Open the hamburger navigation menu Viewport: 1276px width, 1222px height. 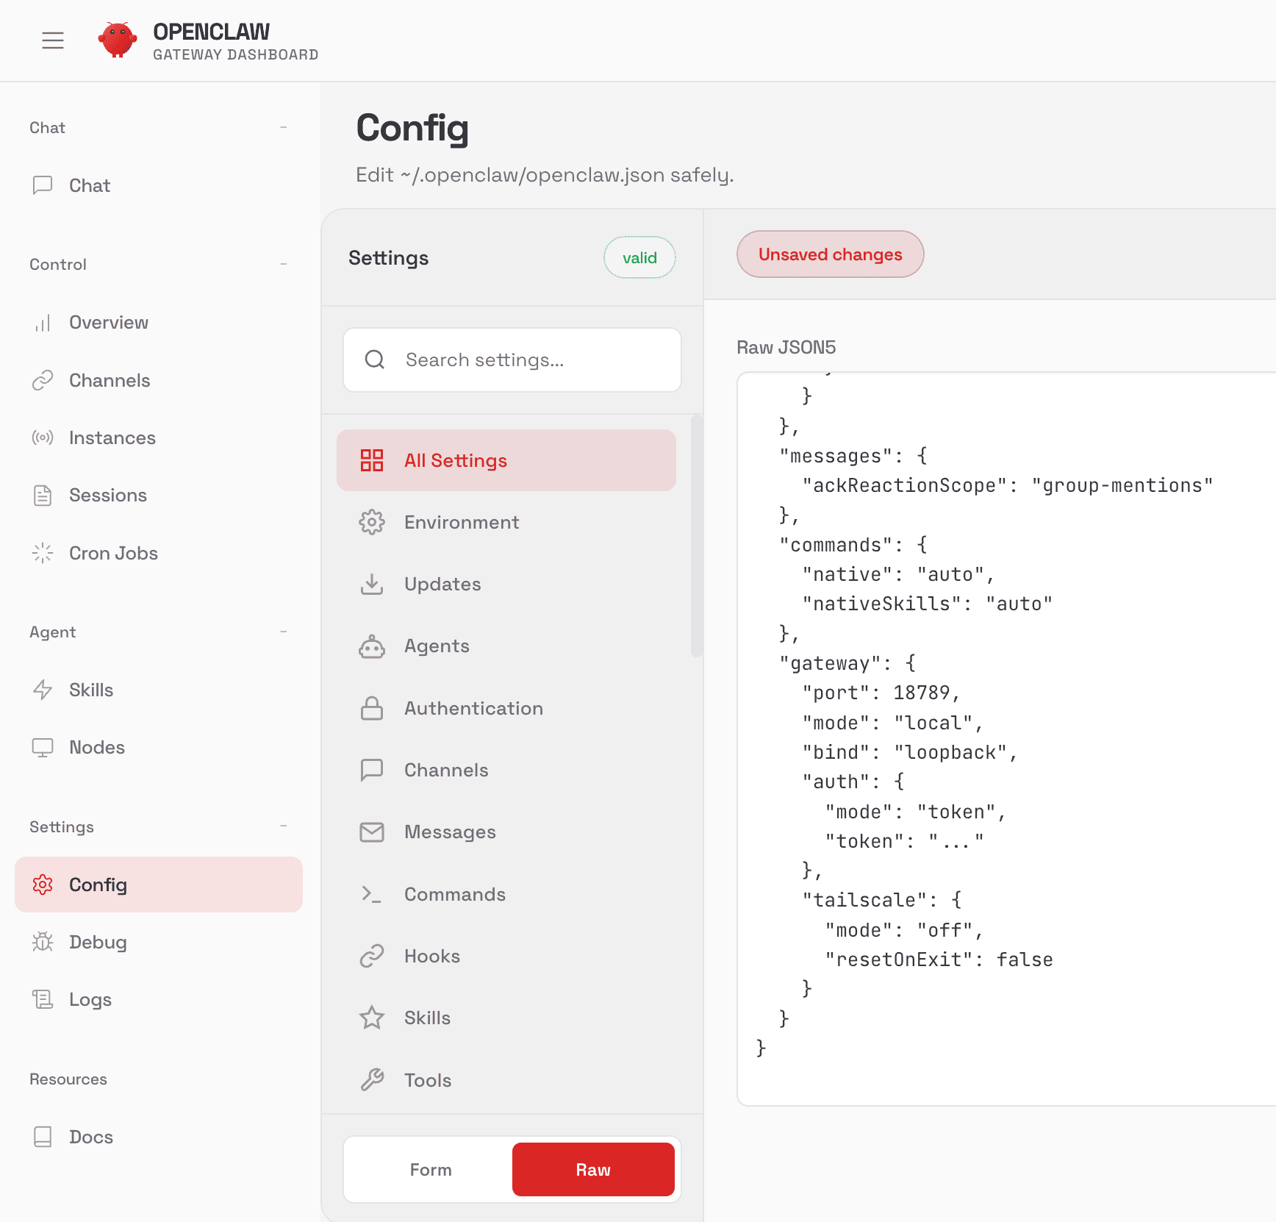(x=53, y=40)
